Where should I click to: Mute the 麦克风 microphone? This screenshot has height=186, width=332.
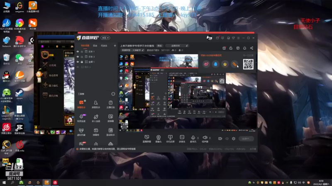[x=193, y=139]
